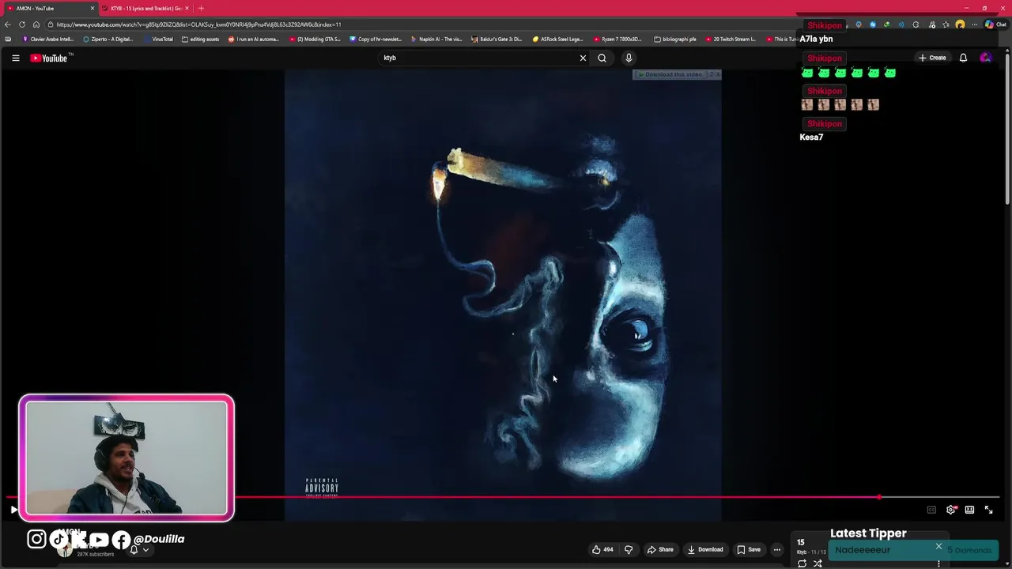Click 'Download this video' overlay button

coord(672,74)
